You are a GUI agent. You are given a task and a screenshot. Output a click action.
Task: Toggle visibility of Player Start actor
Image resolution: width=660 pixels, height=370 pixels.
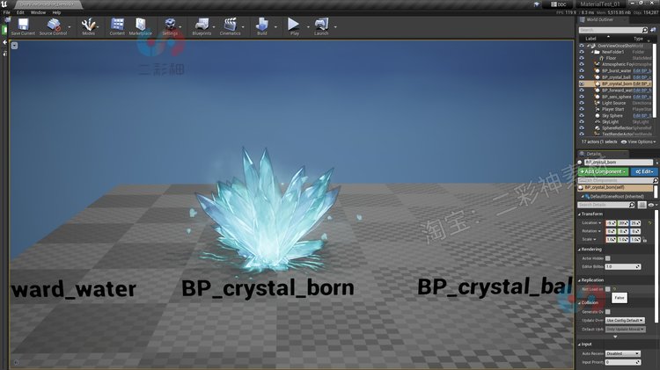click(582, 109)
